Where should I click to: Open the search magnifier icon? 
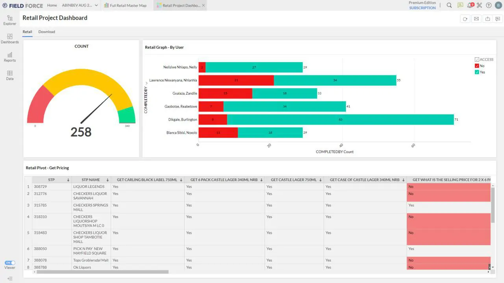449,6
